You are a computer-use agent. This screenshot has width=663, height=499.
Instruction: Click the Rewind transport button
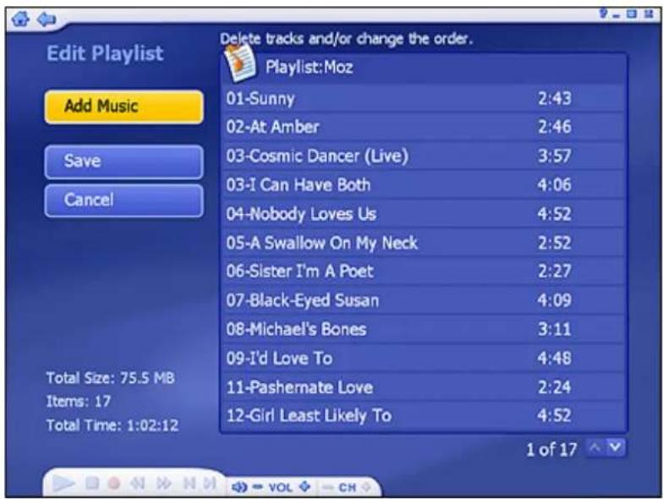pos(137,484)
